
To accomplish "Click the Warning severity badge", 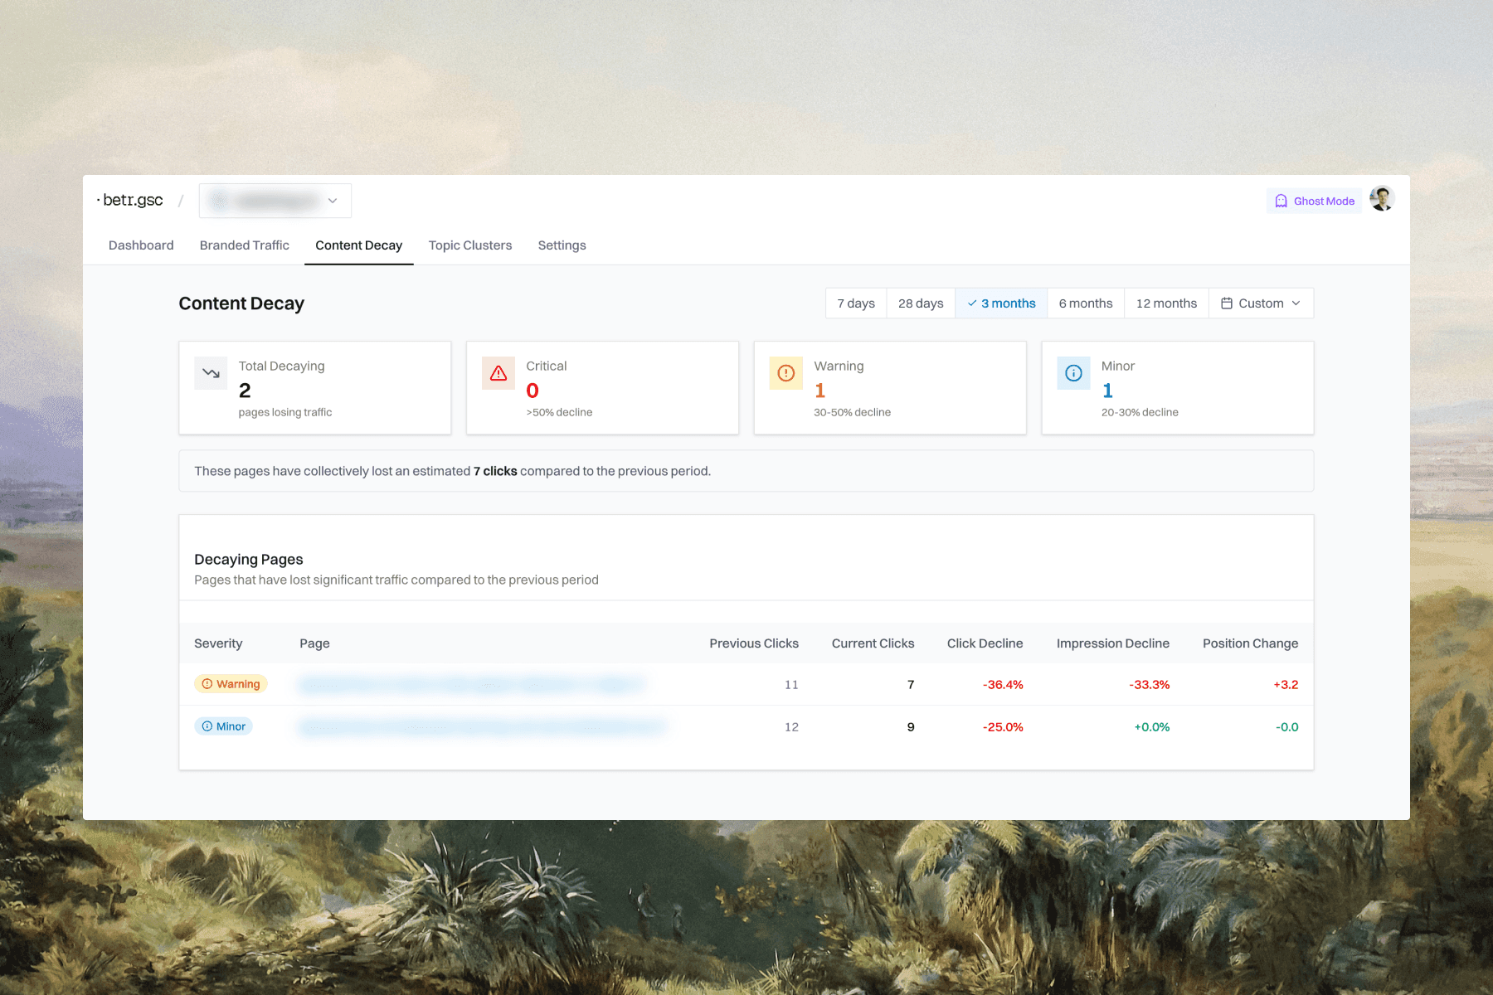I will (x=231, y=684).
